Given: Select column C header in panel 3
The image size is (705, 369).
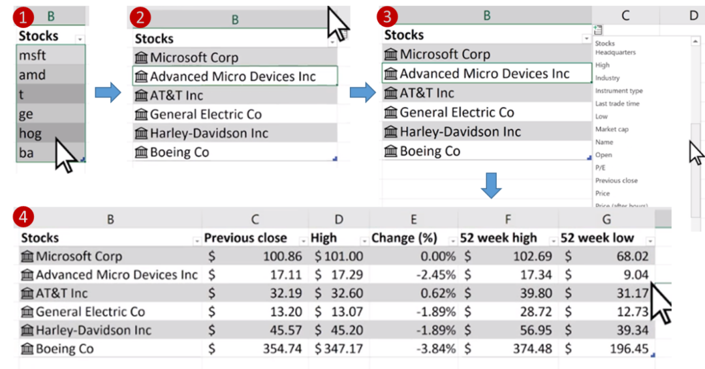Looking at the screenshot, I should [625, 16].
